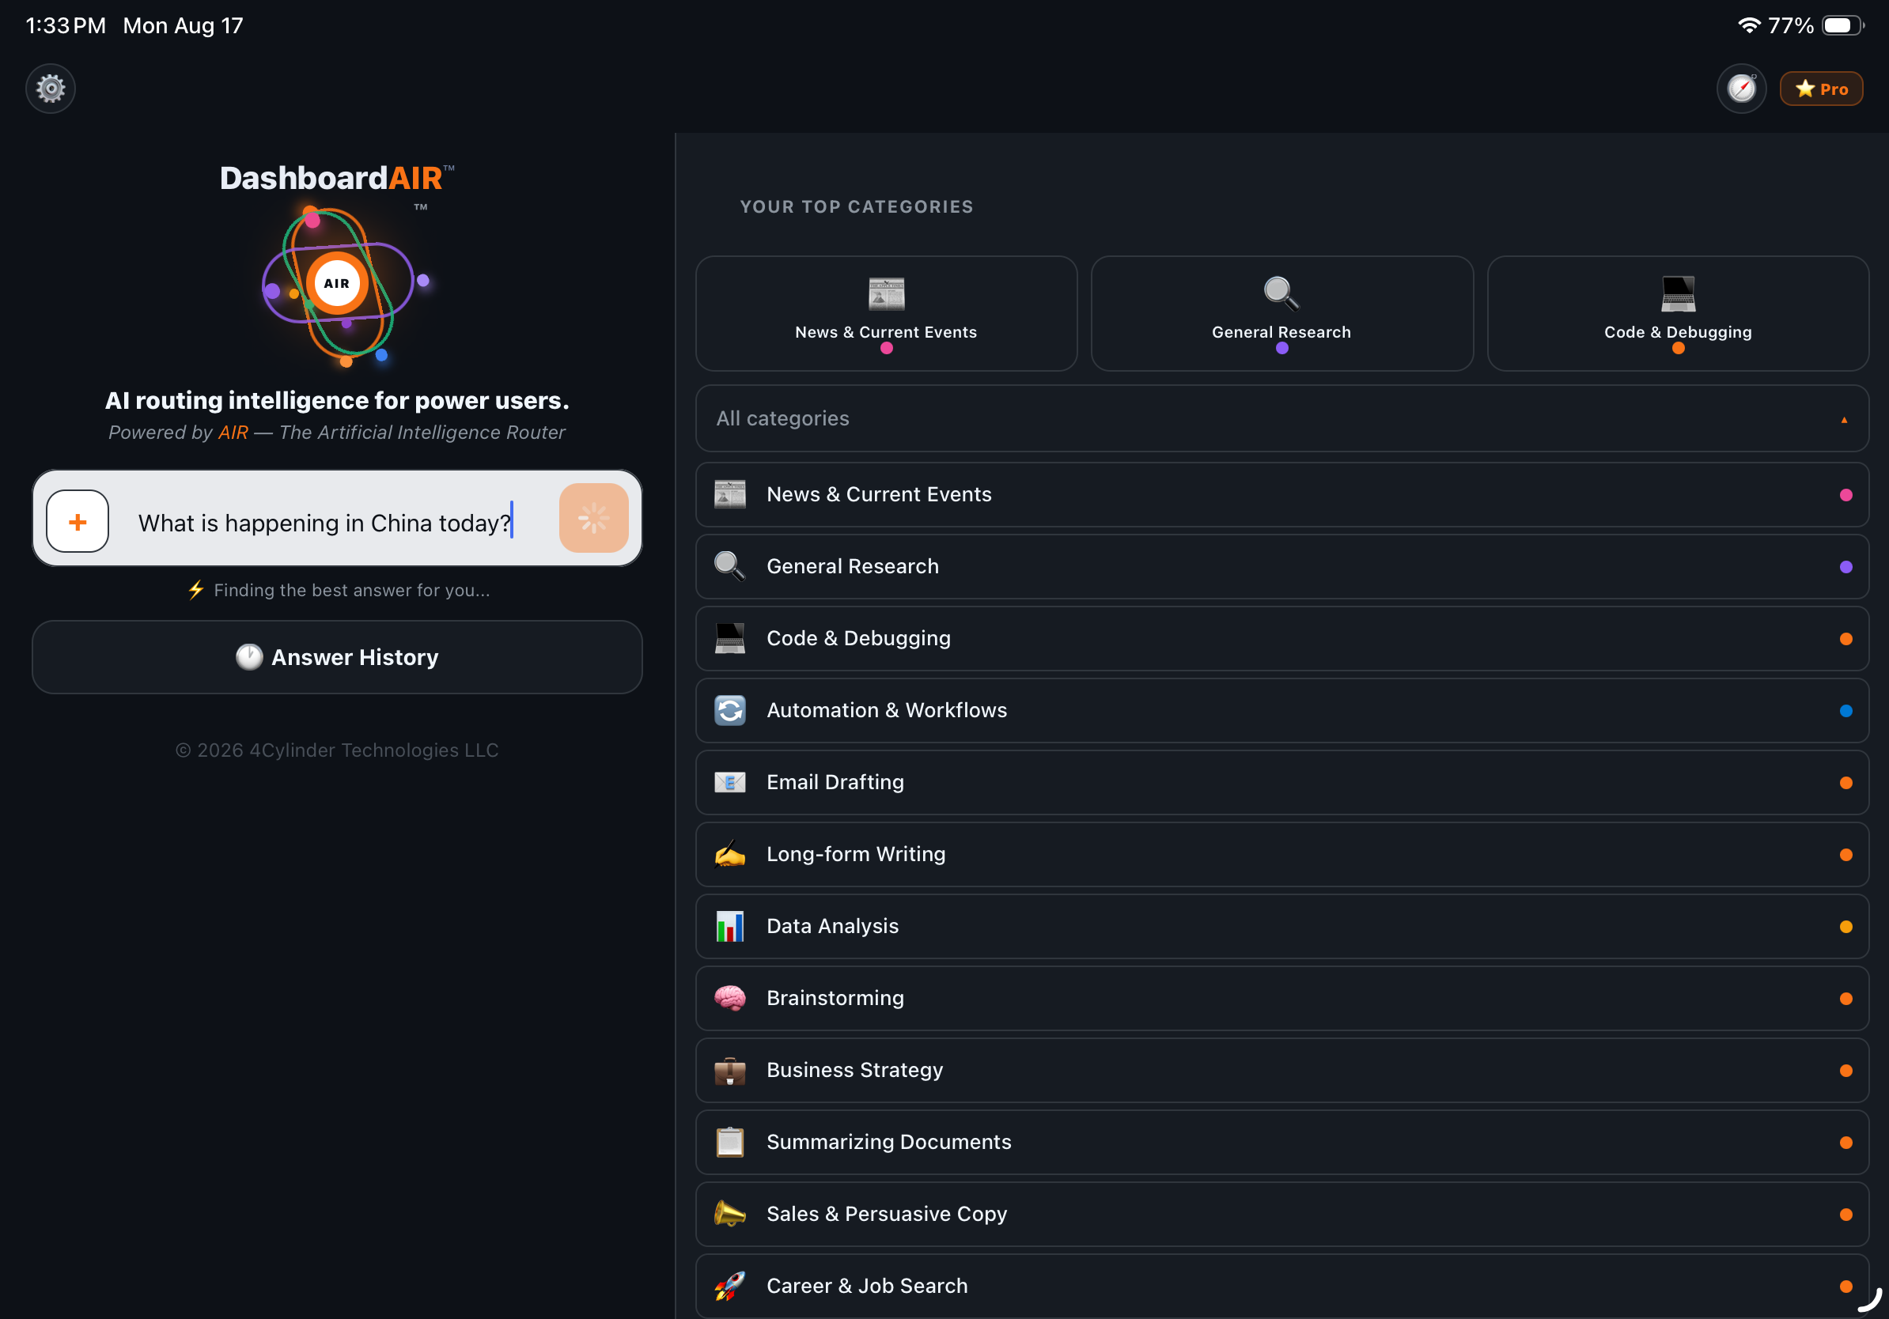The image size is (1889, 1319).
Task: Click the orange plus attachment button
Action: click(78, 521)
